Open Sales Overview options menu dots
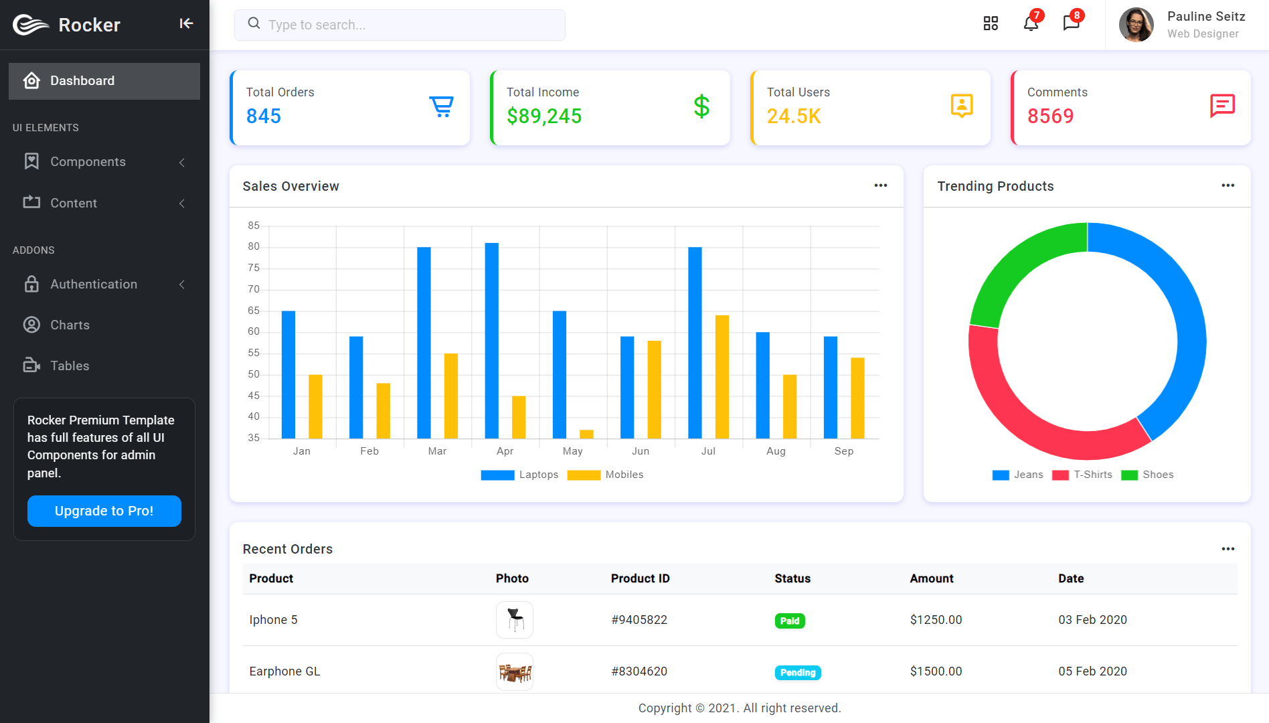Viewport: 1269px width, 723px height. click(x=881, y=185)
